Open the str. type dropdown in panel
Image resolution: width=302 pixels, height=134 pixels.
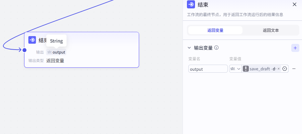tap(235, 69)
